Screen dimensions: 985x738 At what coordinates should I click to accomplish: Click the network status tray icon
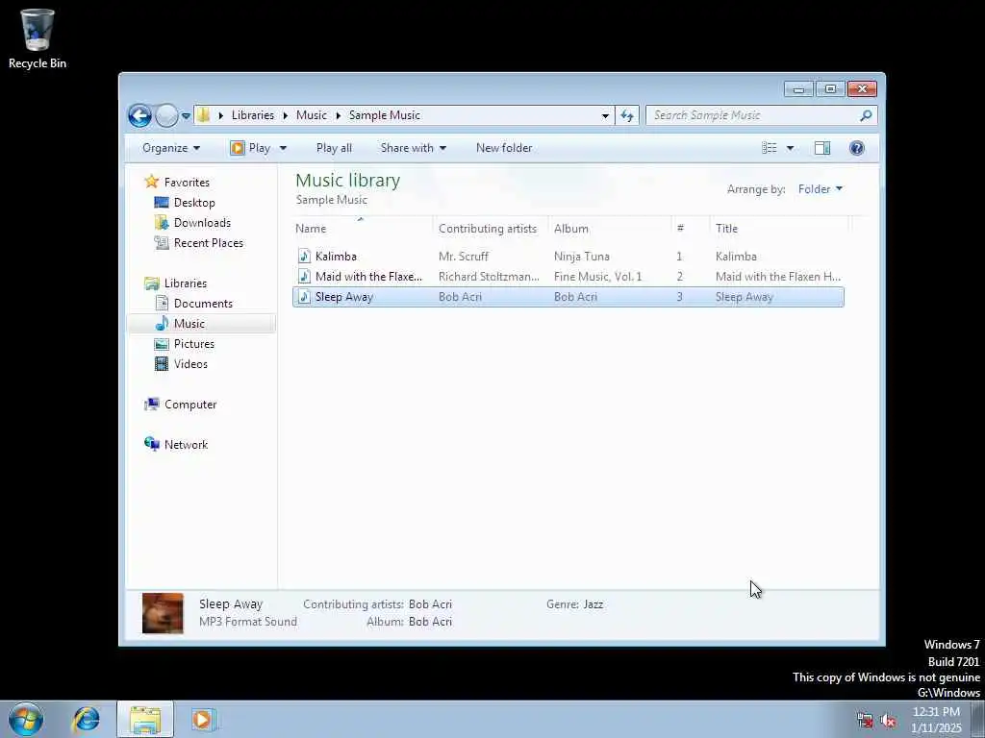[x=865, y=721]
